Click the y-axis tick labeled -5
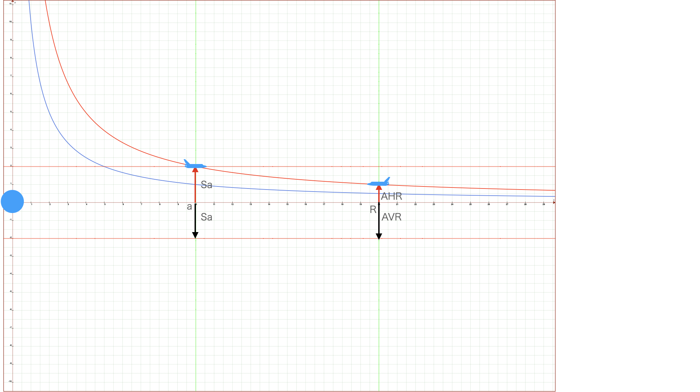 point(11,292)
